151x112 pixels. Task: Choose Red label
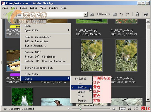[x=81, y=83]
